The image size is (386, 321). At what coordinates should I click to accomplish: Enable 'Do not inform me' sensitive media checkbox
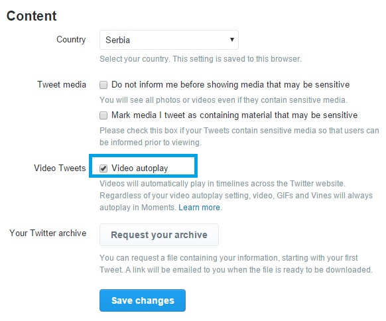[x=103, y=85]
